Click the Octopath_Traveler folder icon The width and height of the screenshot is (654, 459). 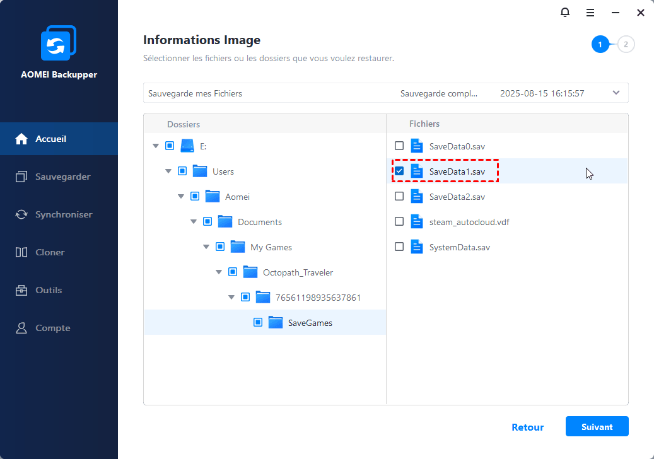point(250,272)
